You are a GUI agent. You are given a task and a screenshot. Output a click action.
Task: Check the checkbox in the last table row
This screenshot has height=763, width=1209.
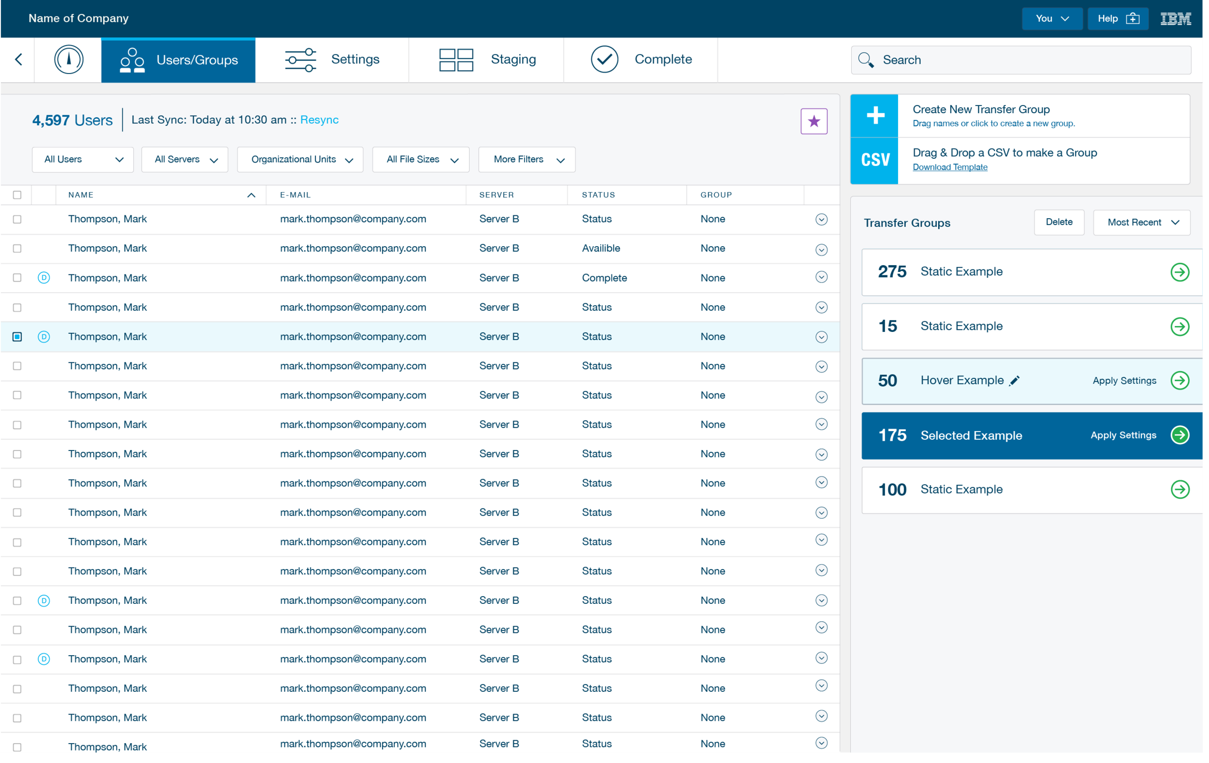coord(17,748)
